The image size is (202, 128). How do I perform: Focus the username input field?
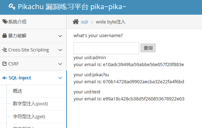coord(106,48)
